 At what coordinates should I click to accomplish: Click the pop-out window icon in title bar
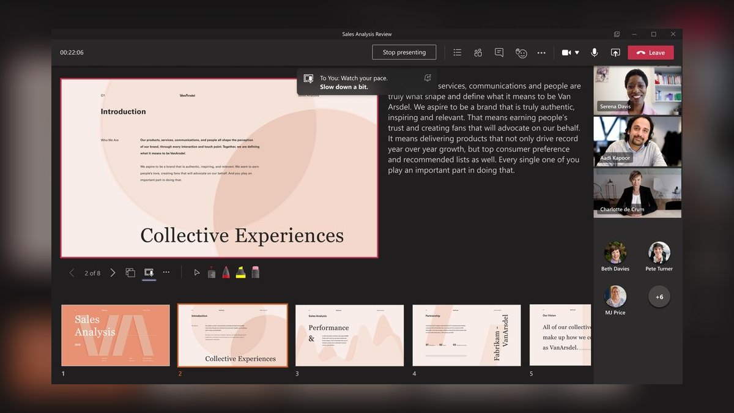click(x=617, y=34)
